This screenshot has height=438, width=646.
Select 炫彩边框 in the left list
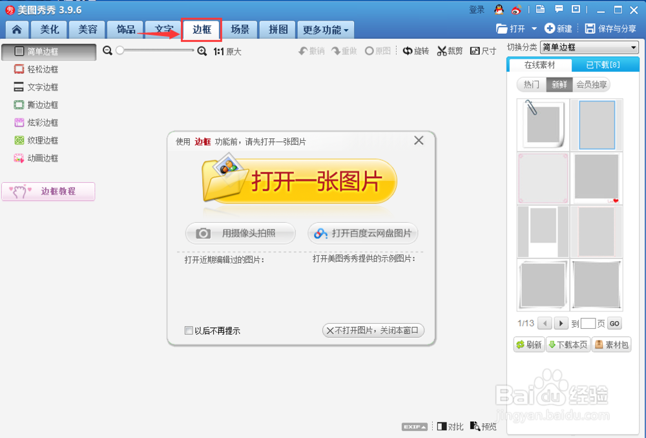click(x=36, y=122)
